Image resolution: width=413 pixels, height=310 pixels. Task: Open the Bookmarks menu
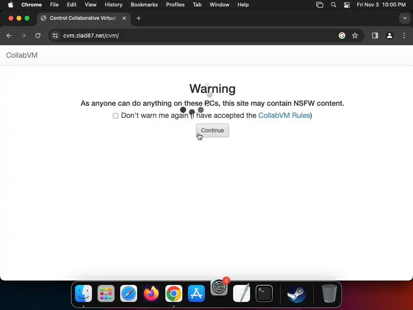(x=144, y=5)
